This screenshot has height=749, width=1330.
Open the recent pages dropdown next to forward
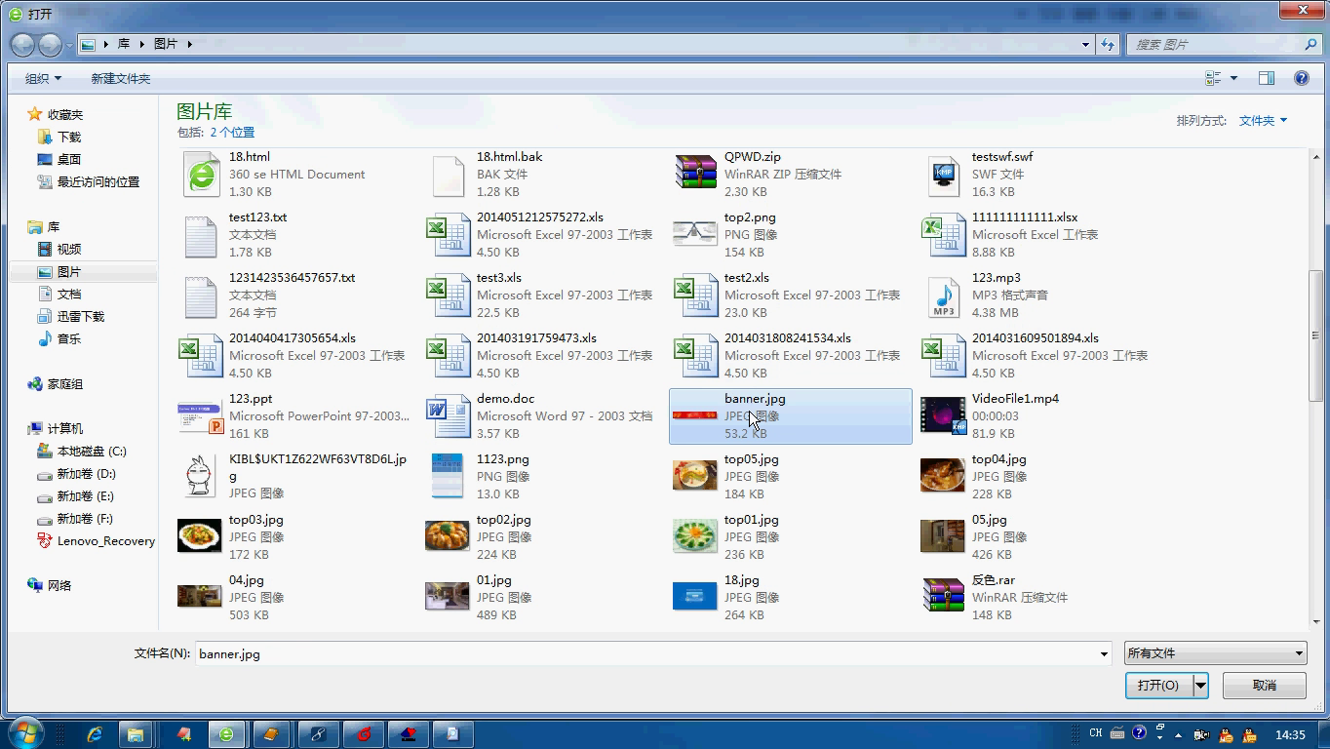(x=69, y=45)
